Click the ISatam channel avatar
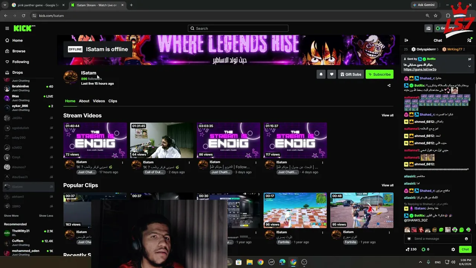Viewport: 476px width, 268px height. pos(71,77)
